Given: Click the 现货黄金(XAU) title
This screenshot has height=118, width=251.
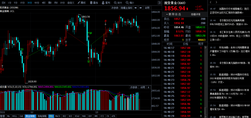Looking at the screenshot, I should (x=174, y=3).
